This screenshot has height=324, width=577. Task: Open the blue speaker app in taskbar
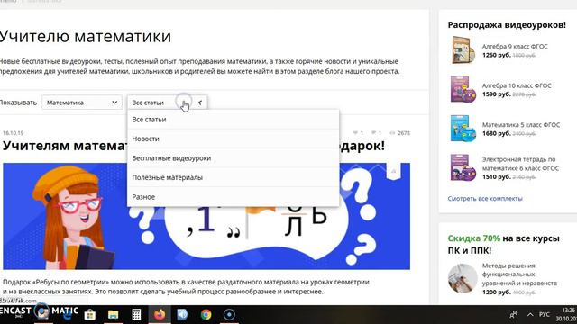pyautogui.click(x=182, y=314)
